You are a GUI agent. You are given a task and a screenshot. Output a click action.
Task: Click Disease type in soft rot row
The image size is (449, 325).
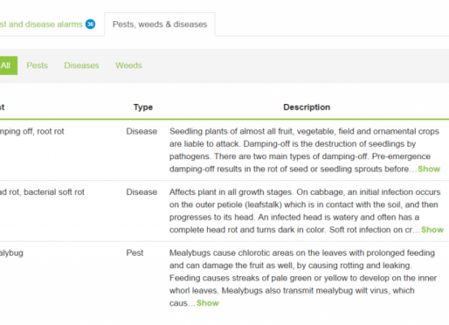tap(141, 192)
